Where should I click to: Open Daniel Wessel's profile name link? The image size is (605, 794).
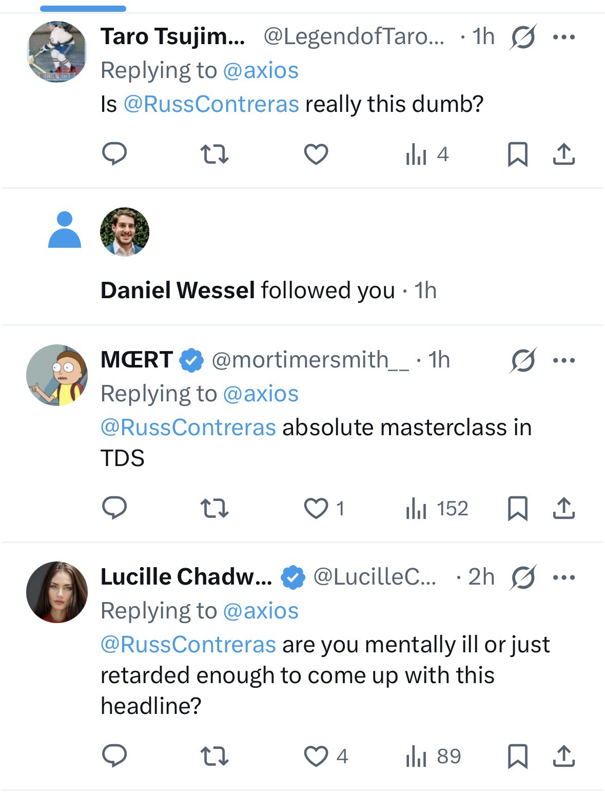click(178, 291)
